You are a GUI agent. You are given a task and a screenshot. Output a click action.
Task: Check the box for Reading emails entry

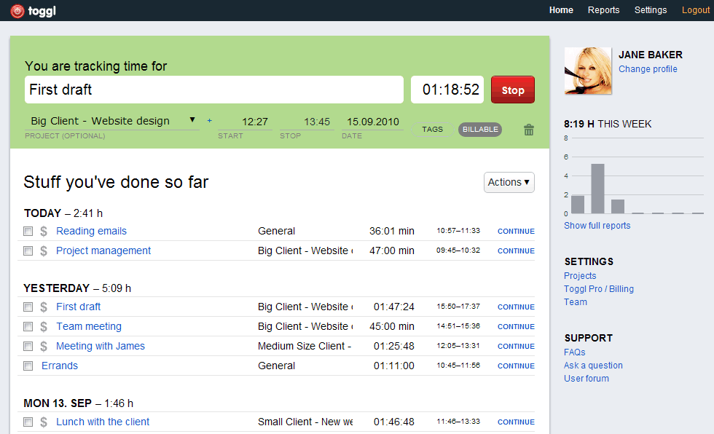(28, 232)
